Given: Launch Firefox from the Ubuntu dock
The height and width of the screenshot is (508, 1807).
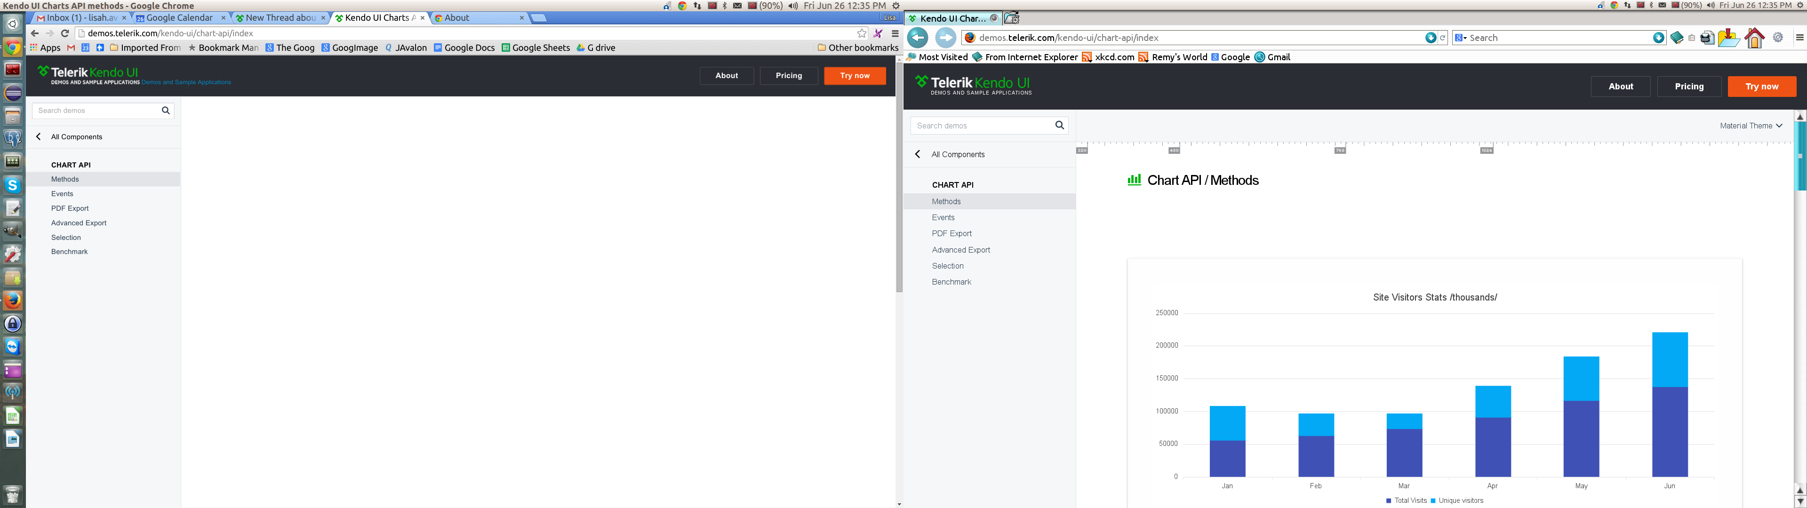Looking at the screenshot, I should coord(13,300).
